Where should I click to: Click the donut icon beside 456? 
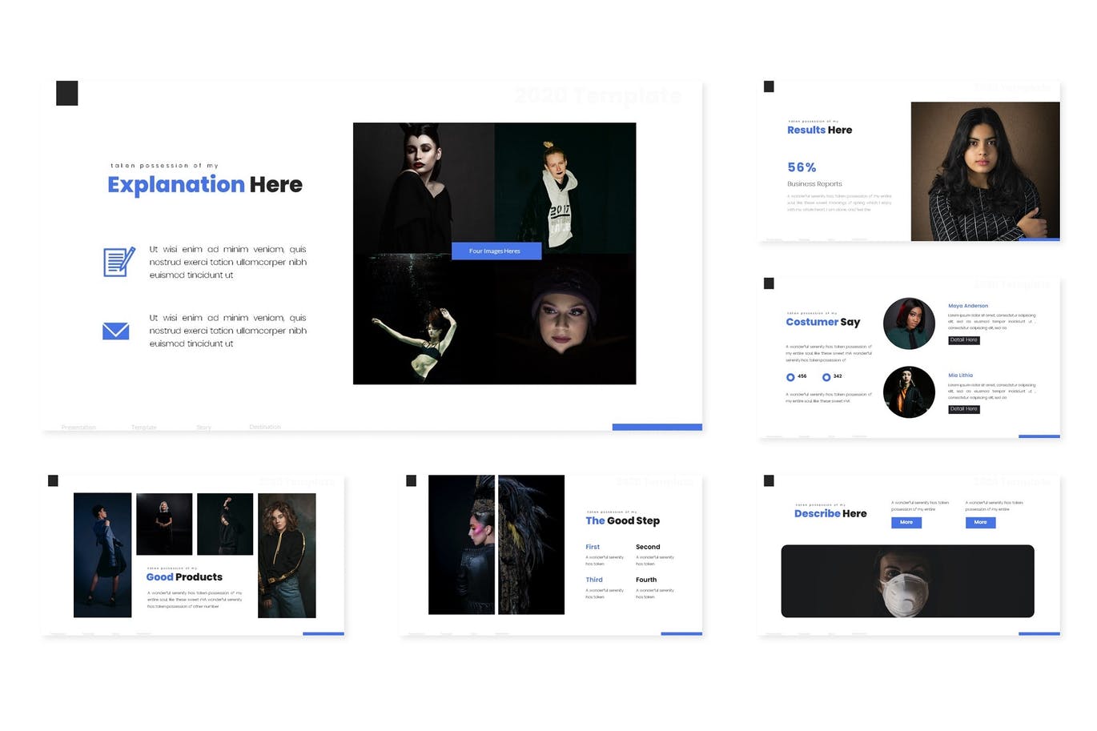790,377
